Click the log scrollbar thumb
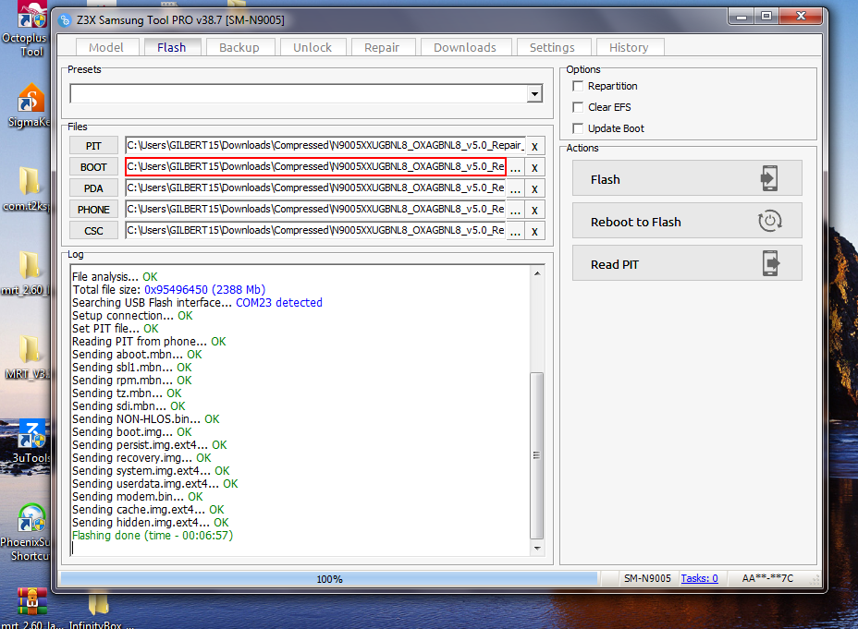Viewport: 858px width, 629px height. tap(537, 455)
